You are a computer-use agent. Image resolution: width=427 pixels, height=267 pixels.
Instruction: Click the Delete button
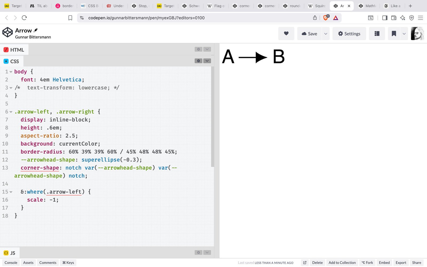[317, 263]
